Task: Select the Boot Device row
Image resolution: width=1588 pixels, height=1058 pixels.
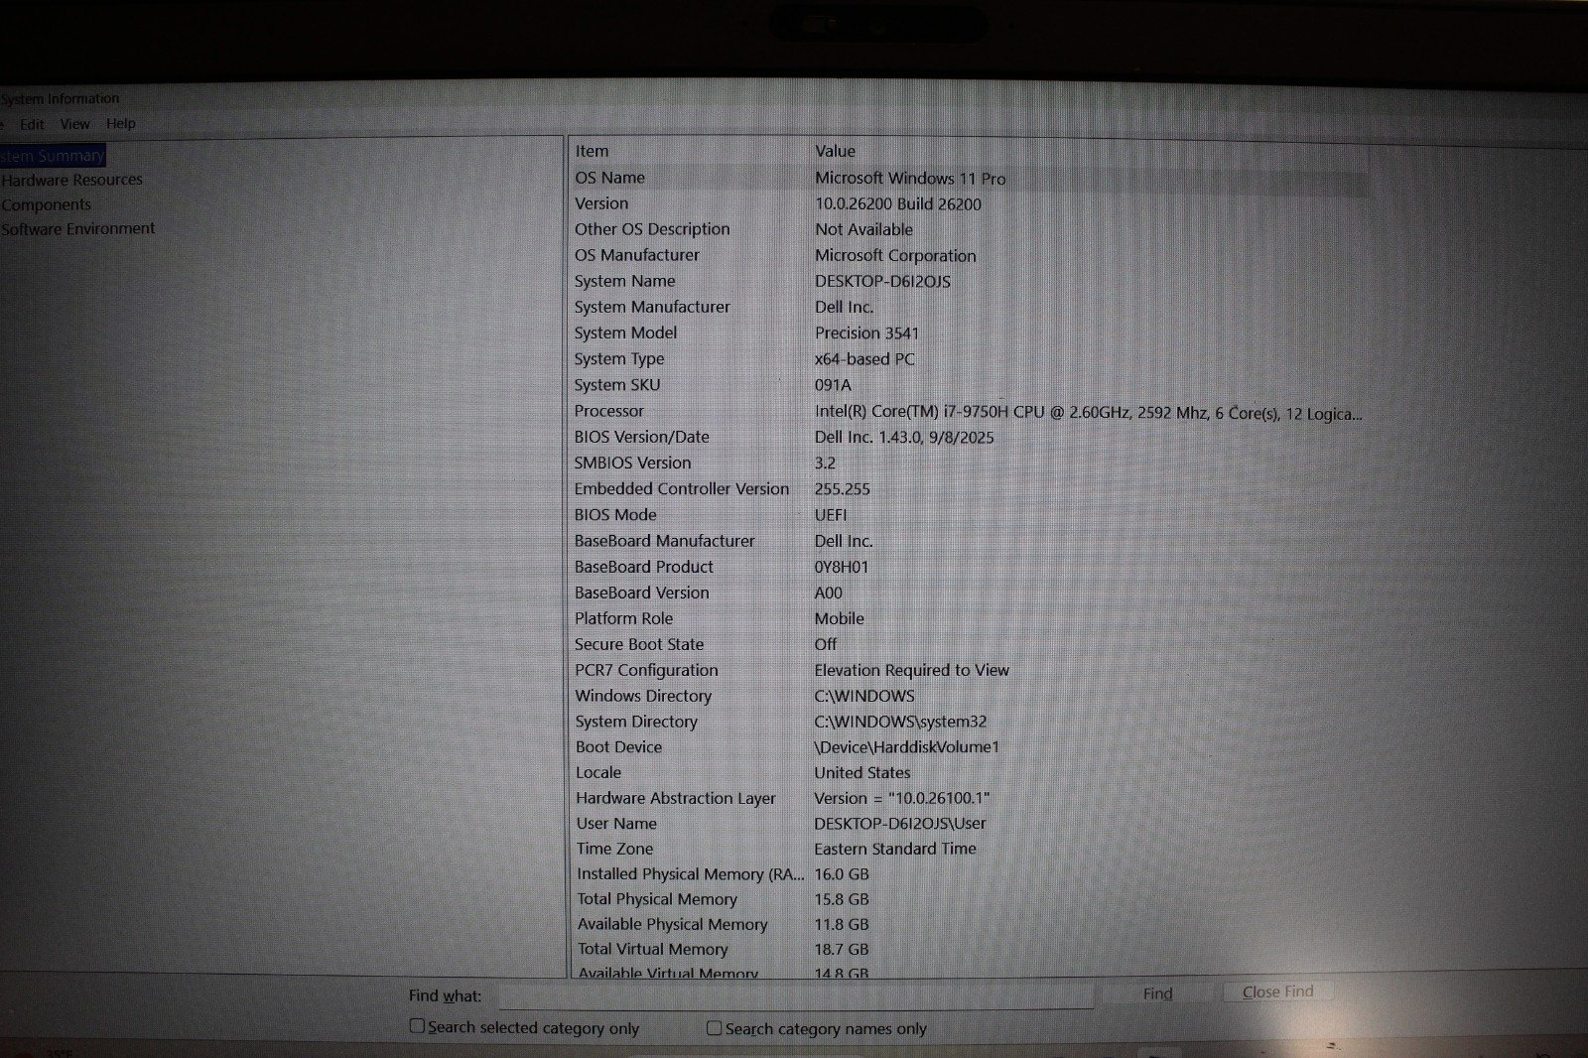Action: coord(969,746)
